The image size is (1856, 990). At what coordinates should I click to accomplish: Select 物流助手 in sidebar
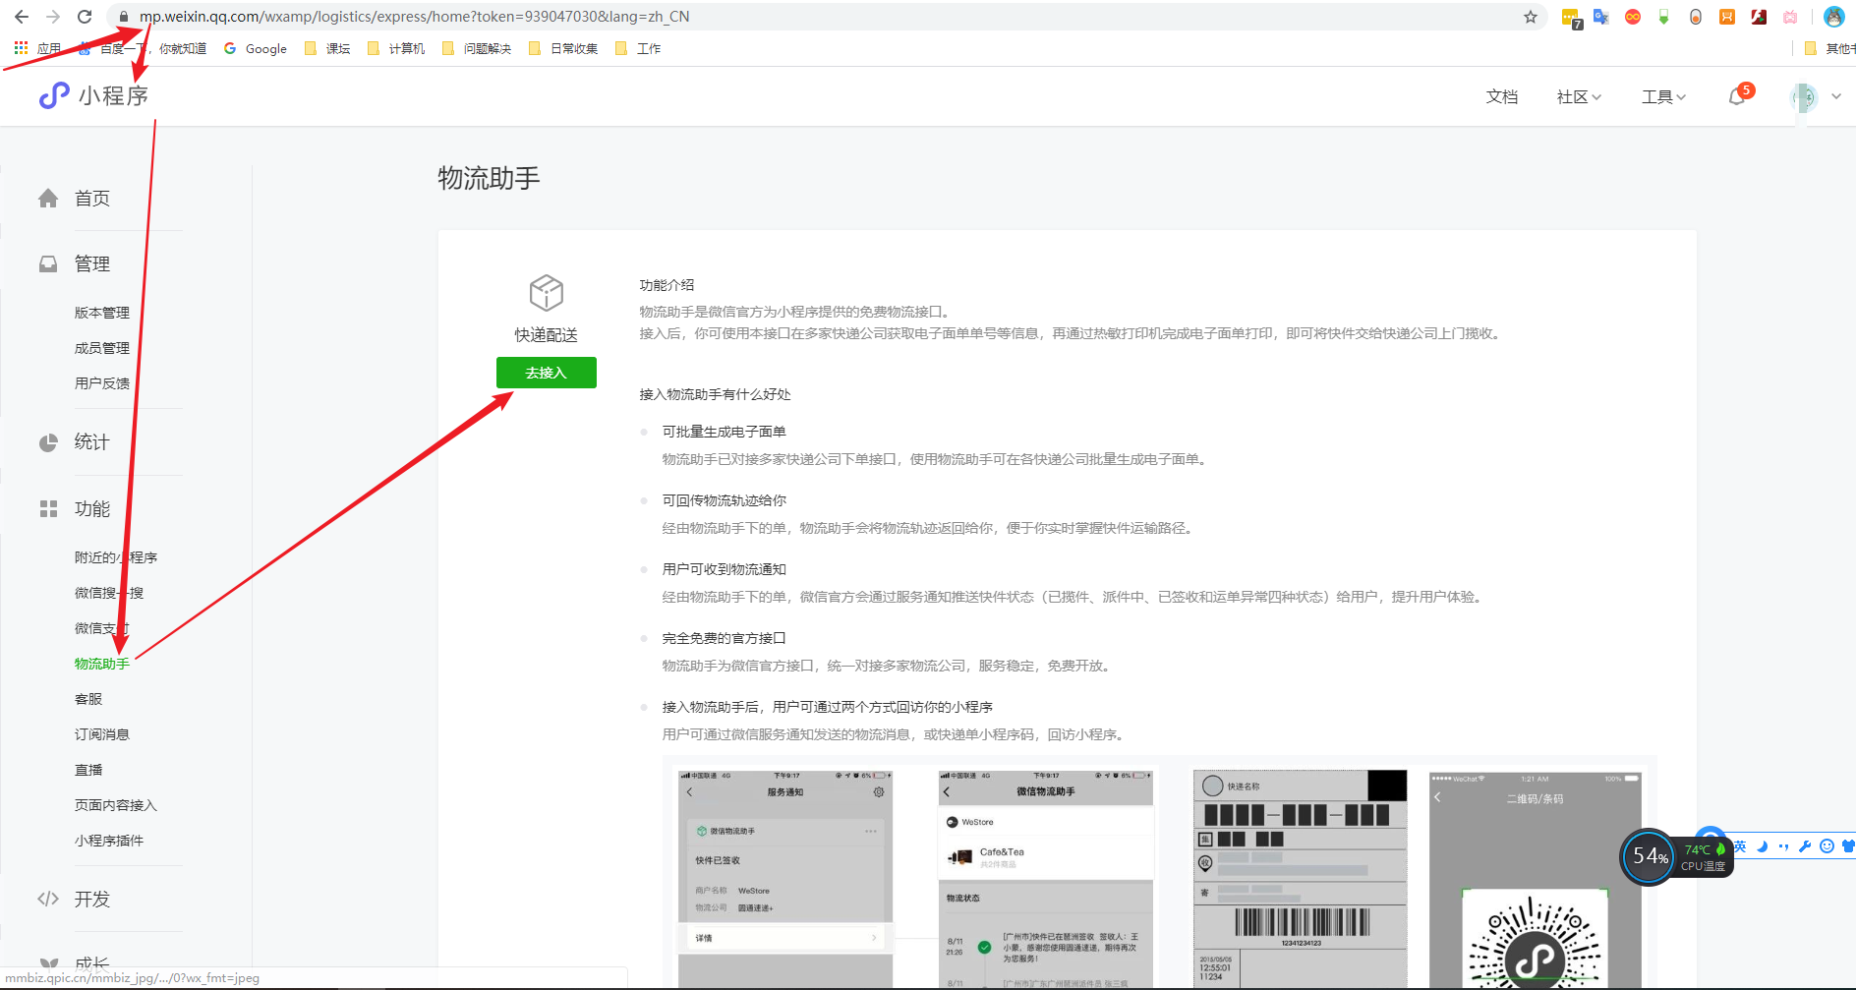tap(102, 664)
